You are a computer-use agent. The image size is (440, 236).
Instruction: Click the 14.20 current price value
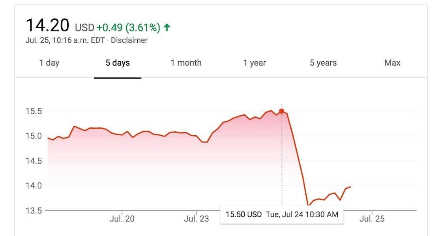pyautogui.click(x=47, y=26)
